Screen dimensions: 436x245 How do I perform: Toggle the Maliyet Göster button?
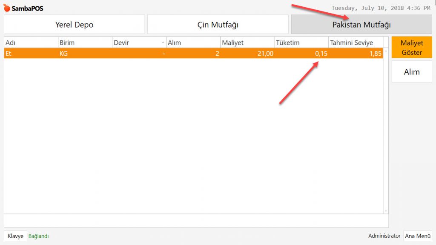[411, 48]
